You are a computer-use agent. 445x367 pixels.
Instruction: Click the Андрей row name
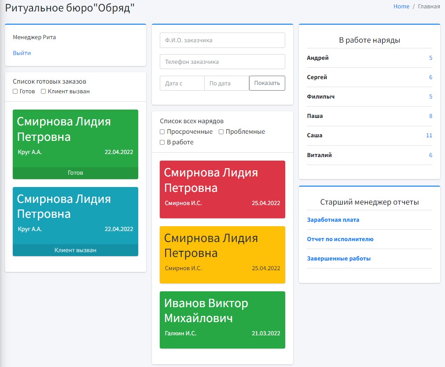pos(318,58)
